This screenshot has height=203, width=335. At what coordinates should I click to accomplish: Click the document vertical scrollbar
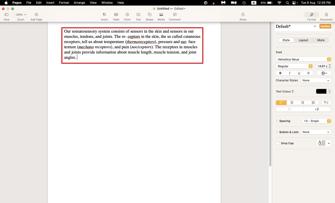(270, 94)
